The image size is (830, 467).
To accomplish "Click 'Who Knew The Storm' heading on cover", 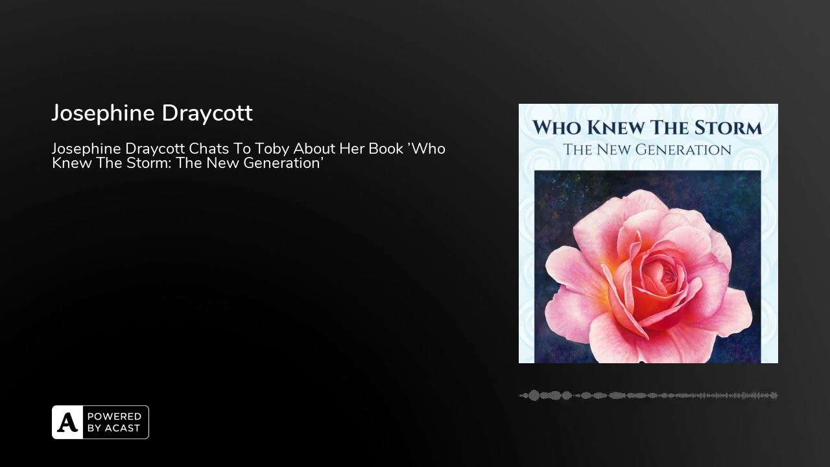I will pos(647,127).
